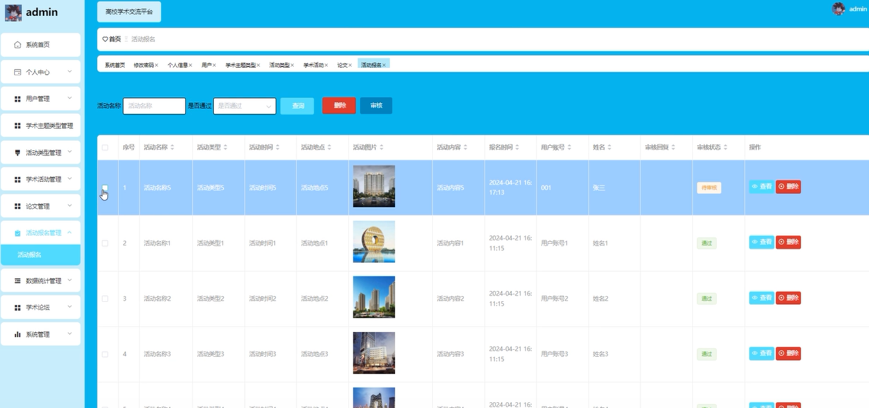The height and width of the screenshot is (408, 869).
Task: Close the 个人信息 tab
Action: (190, 65)
